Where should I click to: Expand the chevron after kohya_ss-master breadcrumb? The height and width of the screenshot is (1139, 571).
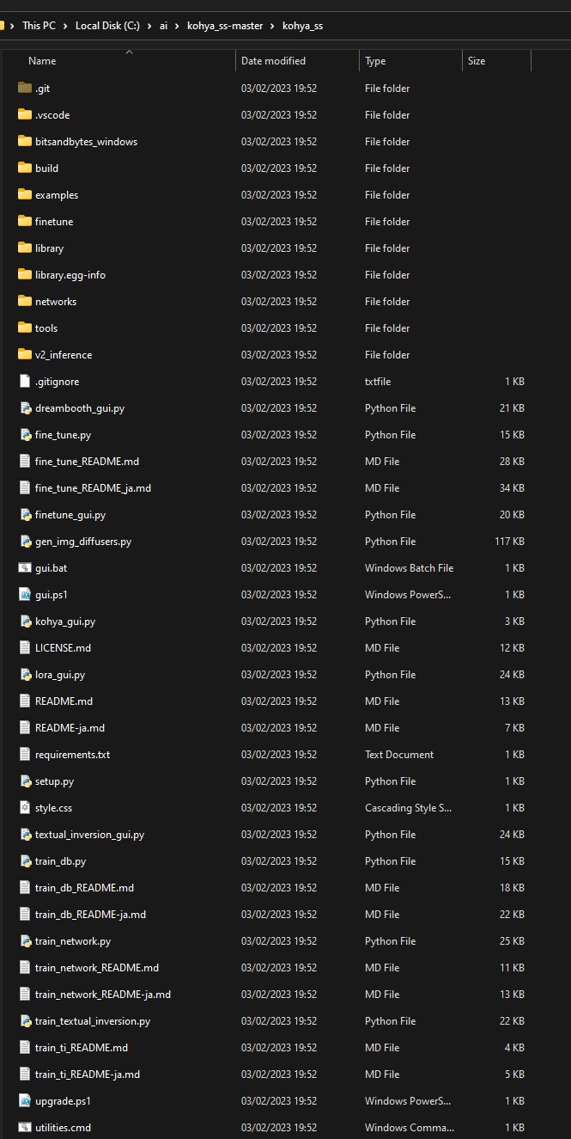(273, 26)
